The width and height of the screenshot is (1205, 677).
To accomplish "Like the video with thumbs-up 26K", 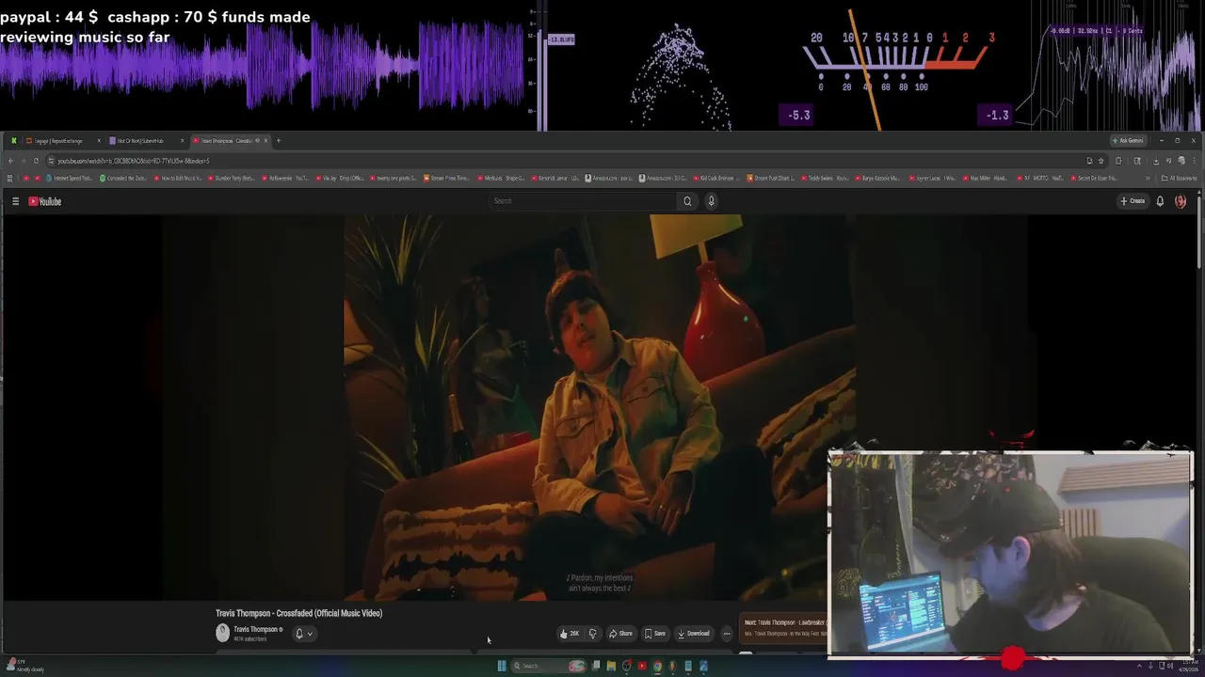I will pyautogui.click(x=570, y=634).
